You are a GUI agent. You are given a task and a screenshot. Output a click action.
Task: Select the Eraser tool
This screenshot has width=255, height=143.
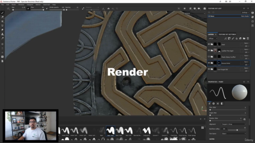tap(2, 17)
